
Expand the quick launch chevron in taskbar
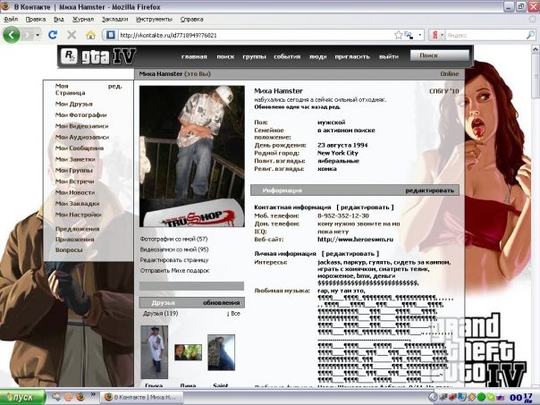[x=93, y=394]
